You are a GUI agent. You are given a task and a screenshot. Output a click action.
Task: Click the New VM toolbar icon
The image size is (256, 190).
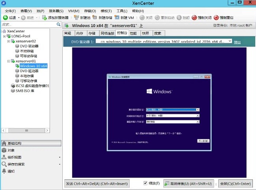pyautogui.click(x=117, y=17)
